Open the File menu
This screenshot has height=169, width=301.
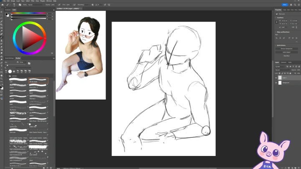point(4,1)
